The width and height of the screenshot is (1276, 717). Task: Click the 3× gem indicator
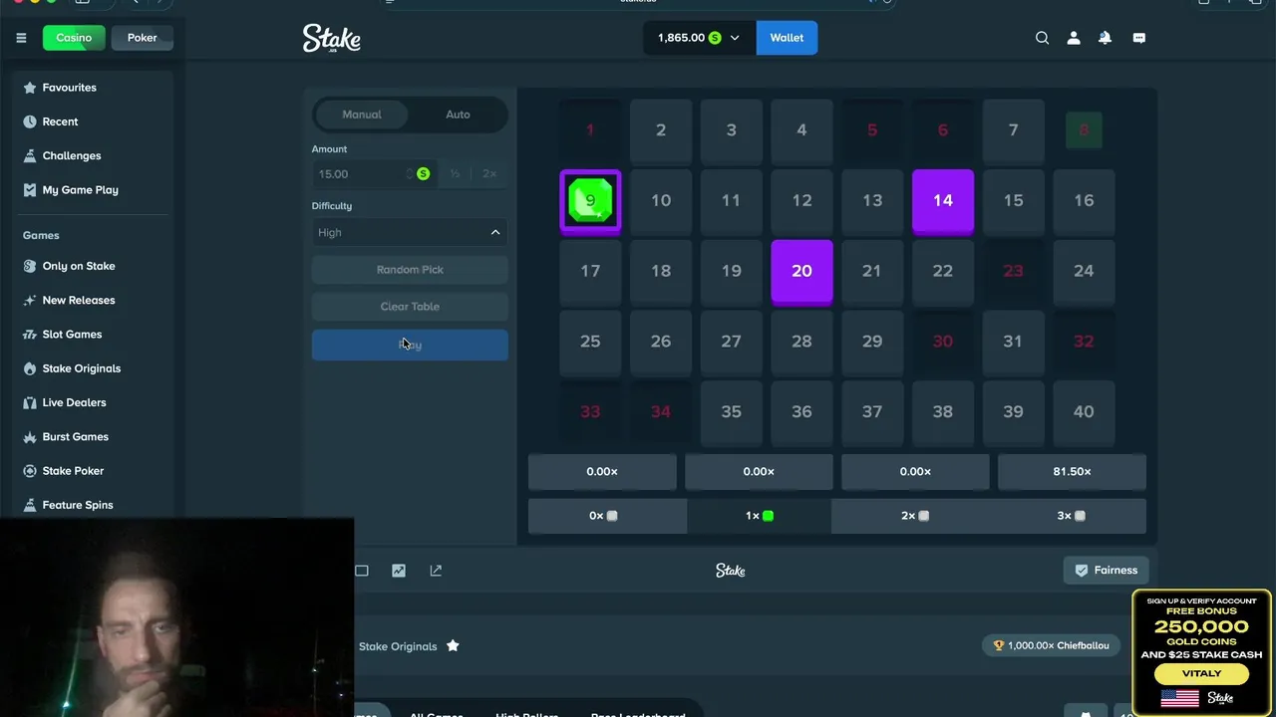point(1071,516)
